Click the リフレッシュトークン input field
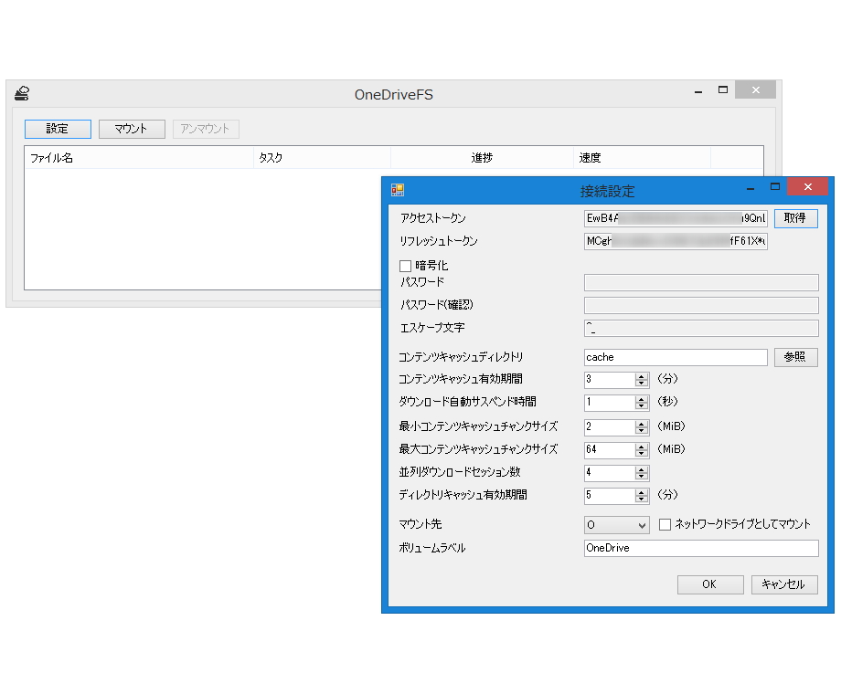 point(676,241)
